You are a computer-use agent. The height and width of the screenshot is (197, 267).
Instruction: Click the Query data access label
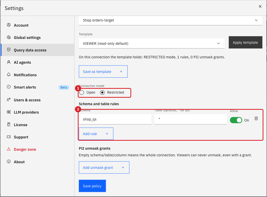[x=30, y=50]
